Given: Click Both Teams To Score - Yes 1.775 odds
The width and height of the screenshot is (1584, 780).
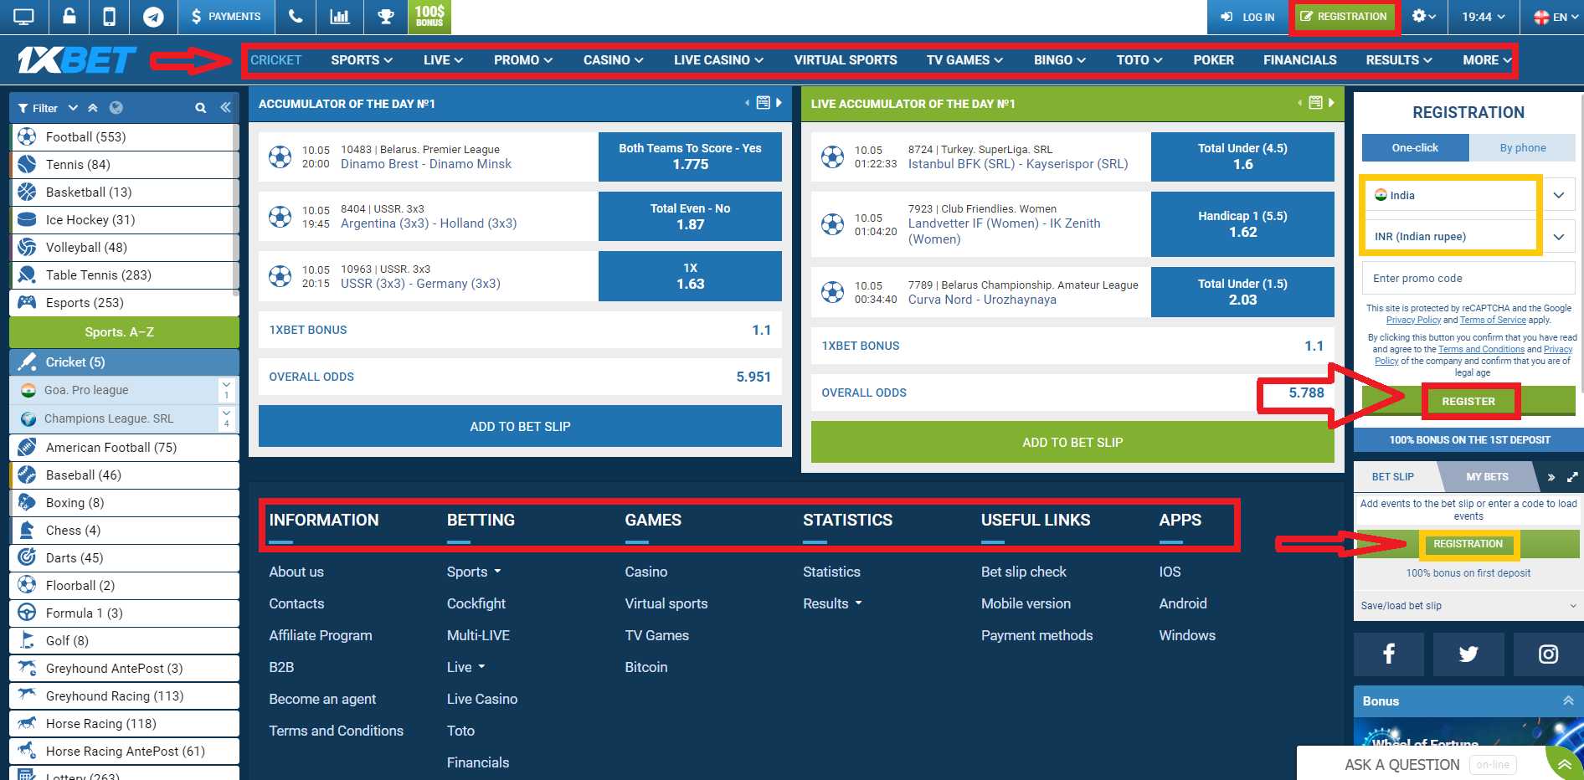Looking at the screenshot, I should 690,157.
